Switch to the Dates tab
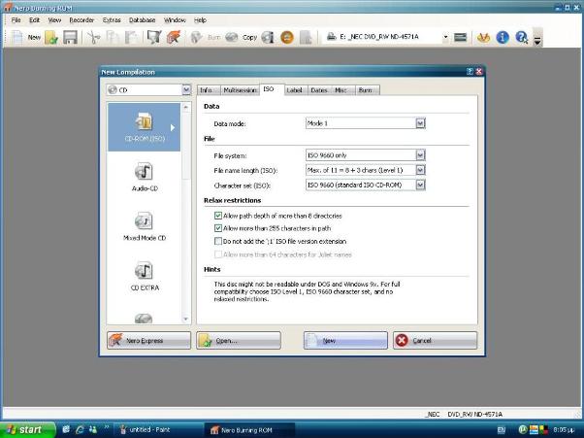This screenshot has width=584, height=438. pos(319,90)
